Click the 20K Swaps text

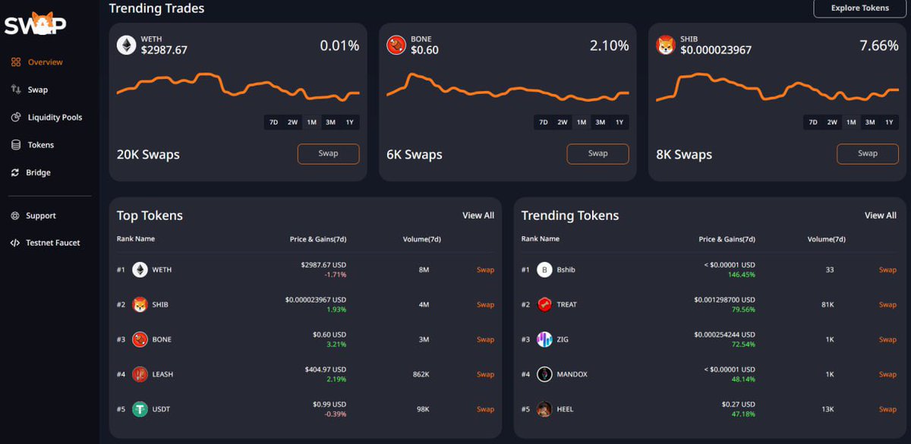point(148,154)
